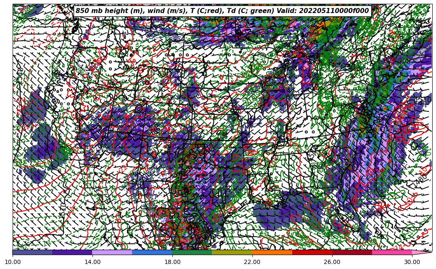Screen dimensions: 436x269
Task: Click the 14.00 colorbar tick label
Action: point(92,262)
